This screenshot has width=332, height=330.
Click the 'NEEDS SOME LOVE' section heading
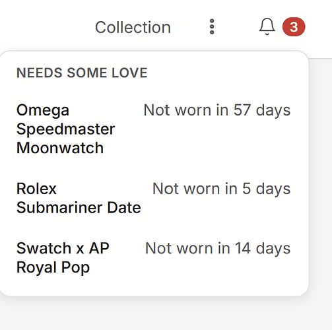pyautogui.click(x=82, y=73)
